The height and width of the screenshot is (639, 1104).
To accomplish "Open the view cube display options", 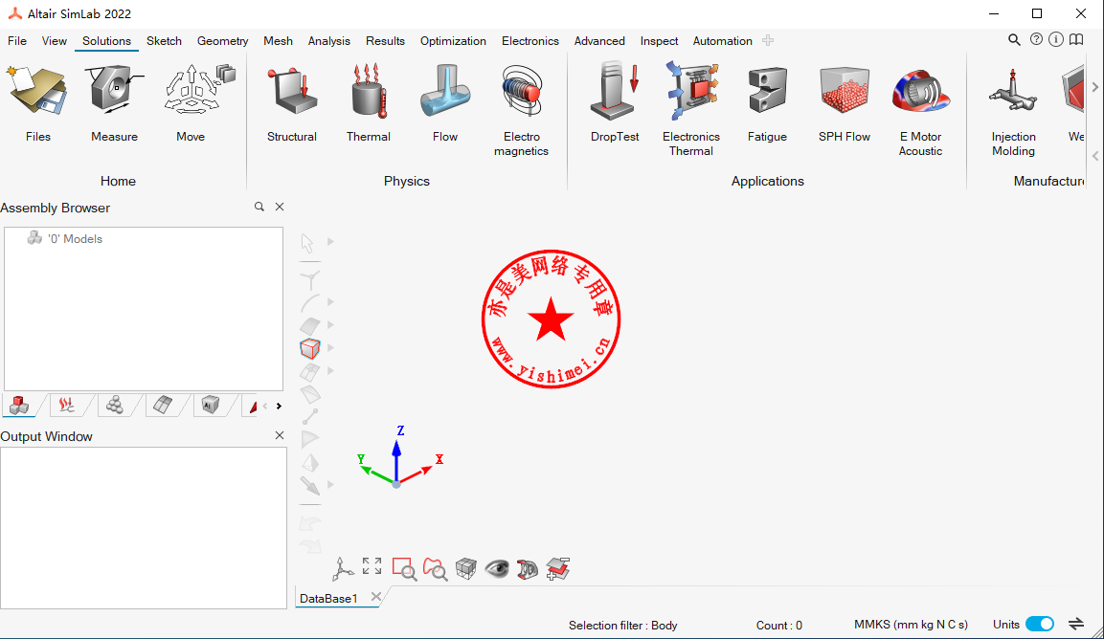I will [x=466, y=568].
